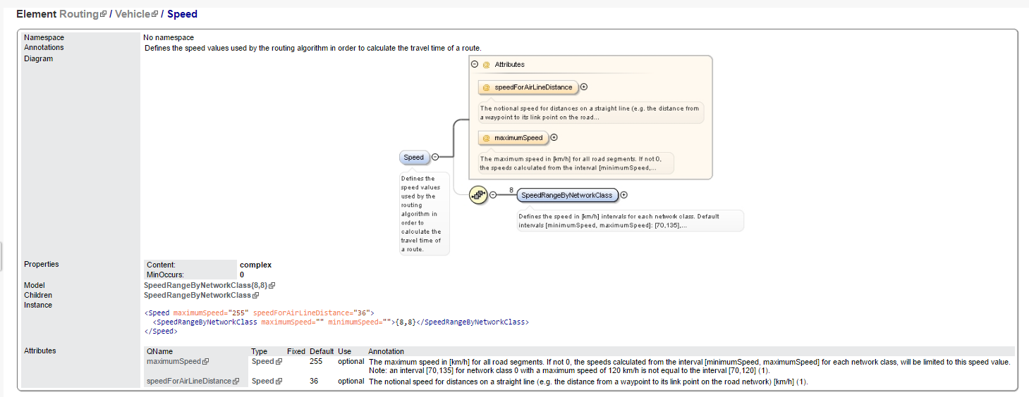Select SpeedRangeByNetworkClass element box in diagram
The image size is (1029, 397).
pyautogui.click(x=568, y=195)
